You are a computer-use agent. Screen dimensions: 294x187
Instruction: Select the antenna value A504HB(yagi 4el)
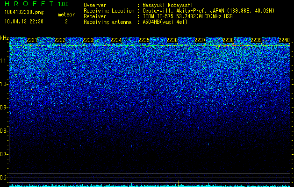point(165,22)
